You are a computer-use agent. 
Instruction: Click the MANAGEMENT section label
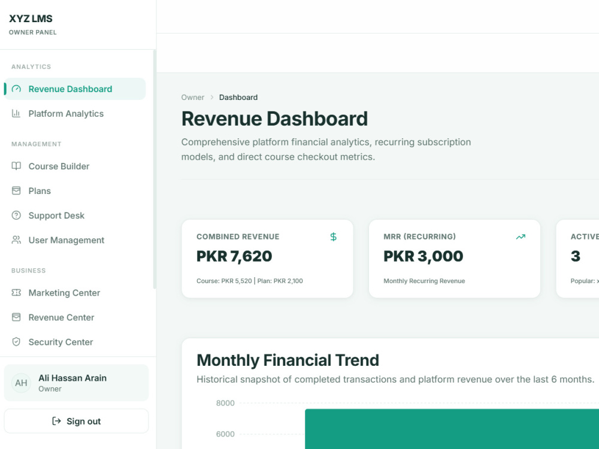click(37, 144)
